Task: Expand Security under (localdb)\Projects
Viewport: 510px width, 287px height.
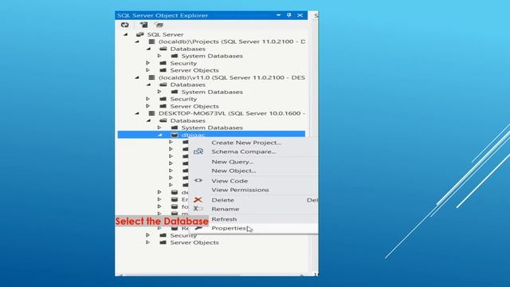Action: coord(148,63)
